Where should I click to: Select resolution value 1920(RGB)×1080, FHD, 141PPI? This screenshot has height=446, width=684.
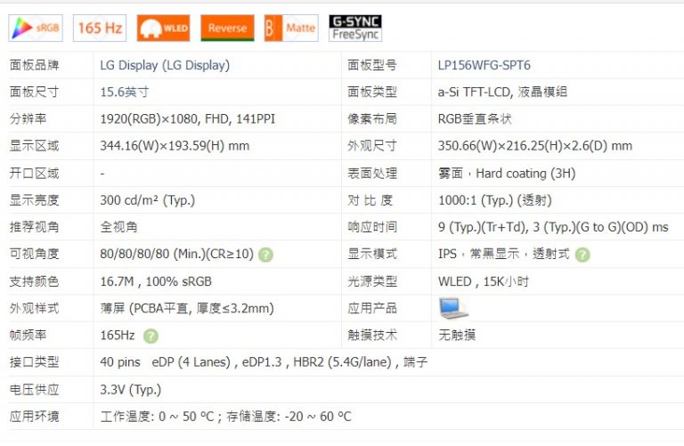[188, 119]
